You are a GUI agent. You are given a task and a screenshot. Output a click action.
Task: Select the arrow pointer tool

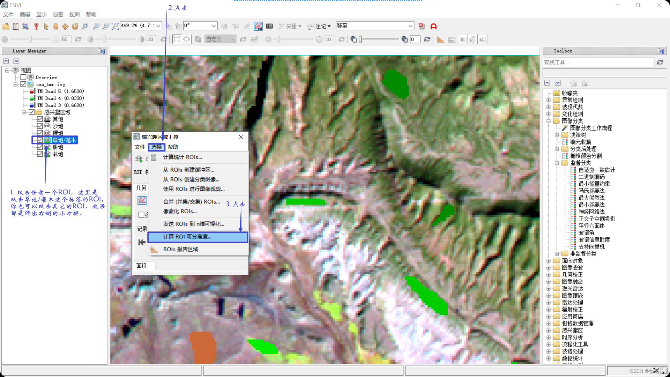point(46,26)
